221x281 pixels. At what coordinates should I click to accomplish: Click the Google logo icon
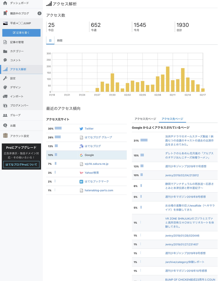click(x=81, y=155)
